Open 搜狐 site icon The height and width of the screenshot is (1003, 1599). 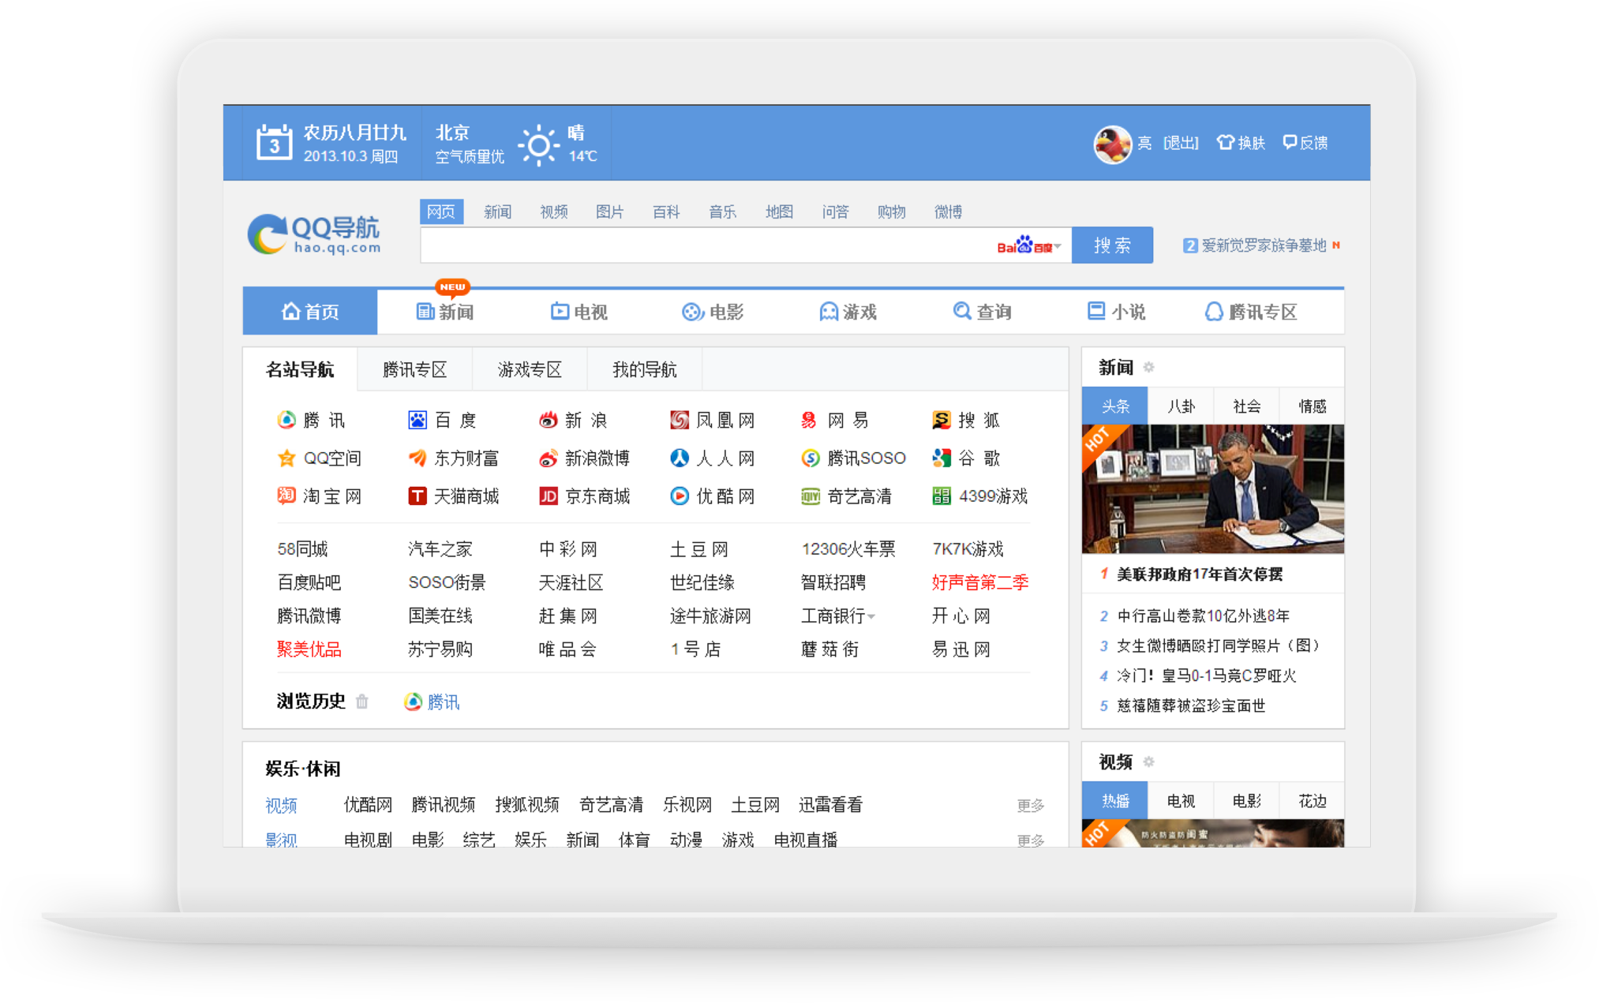pos(941,420)
